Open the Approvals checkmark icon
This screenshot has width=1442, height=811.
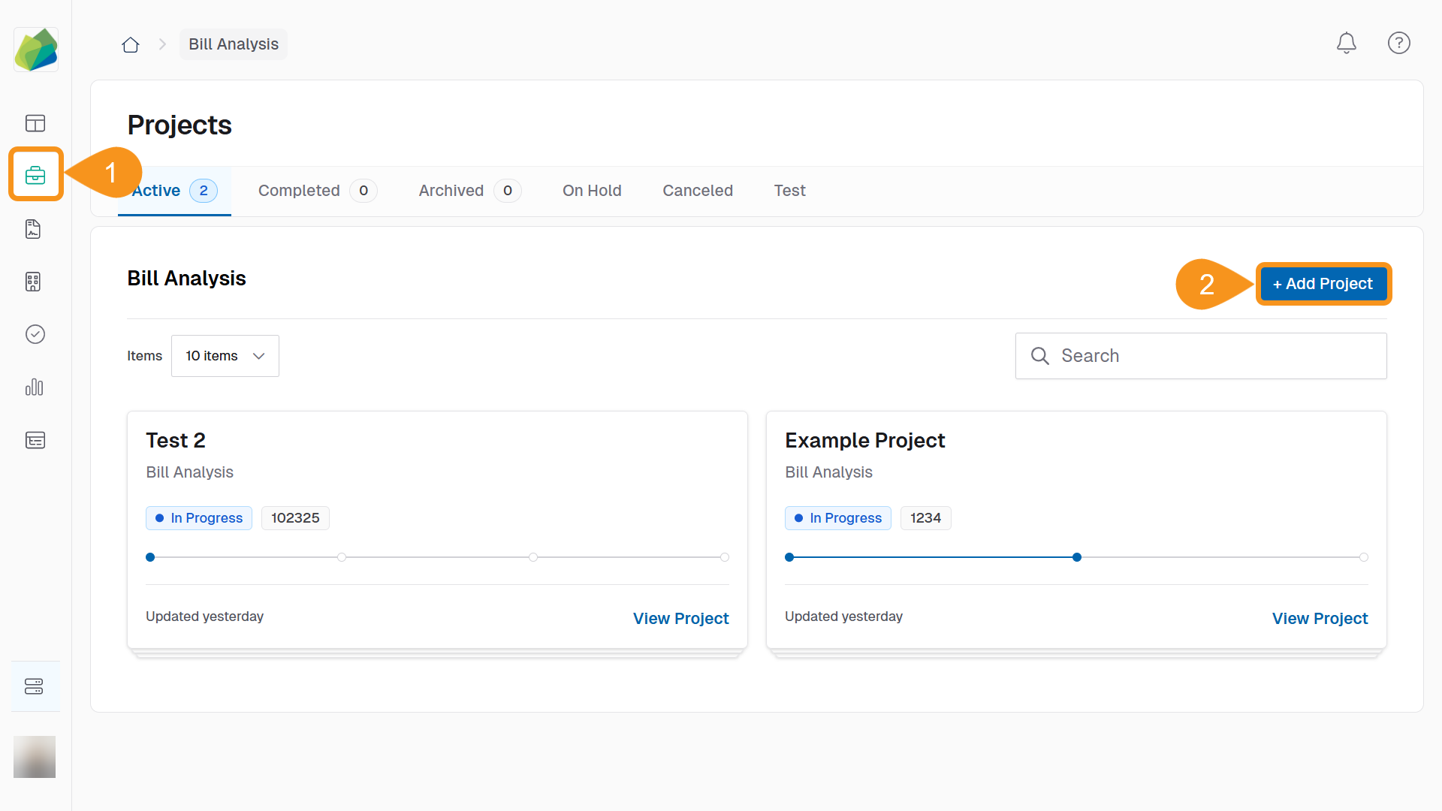(x=35, y=334)
